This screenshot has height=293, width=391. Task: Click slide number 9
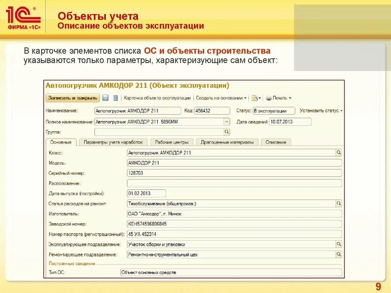[x=378, y=287]
